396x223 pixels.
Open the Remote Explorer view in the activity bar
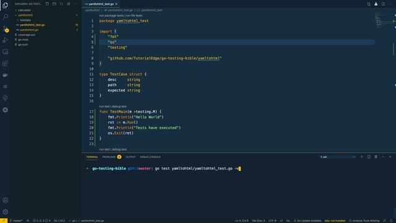tap(5, 52)
